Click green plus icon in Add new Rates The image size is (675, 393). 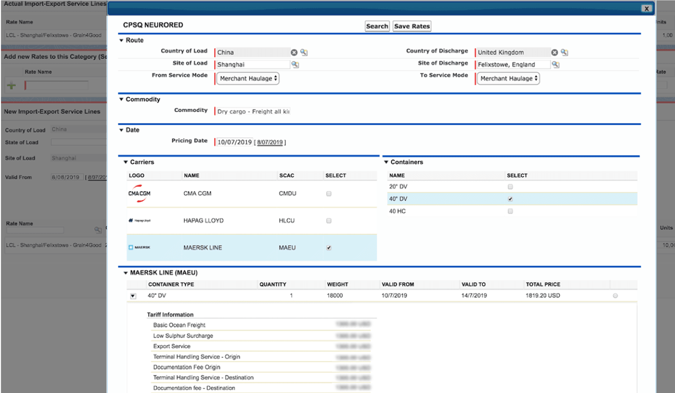(11, 85)
